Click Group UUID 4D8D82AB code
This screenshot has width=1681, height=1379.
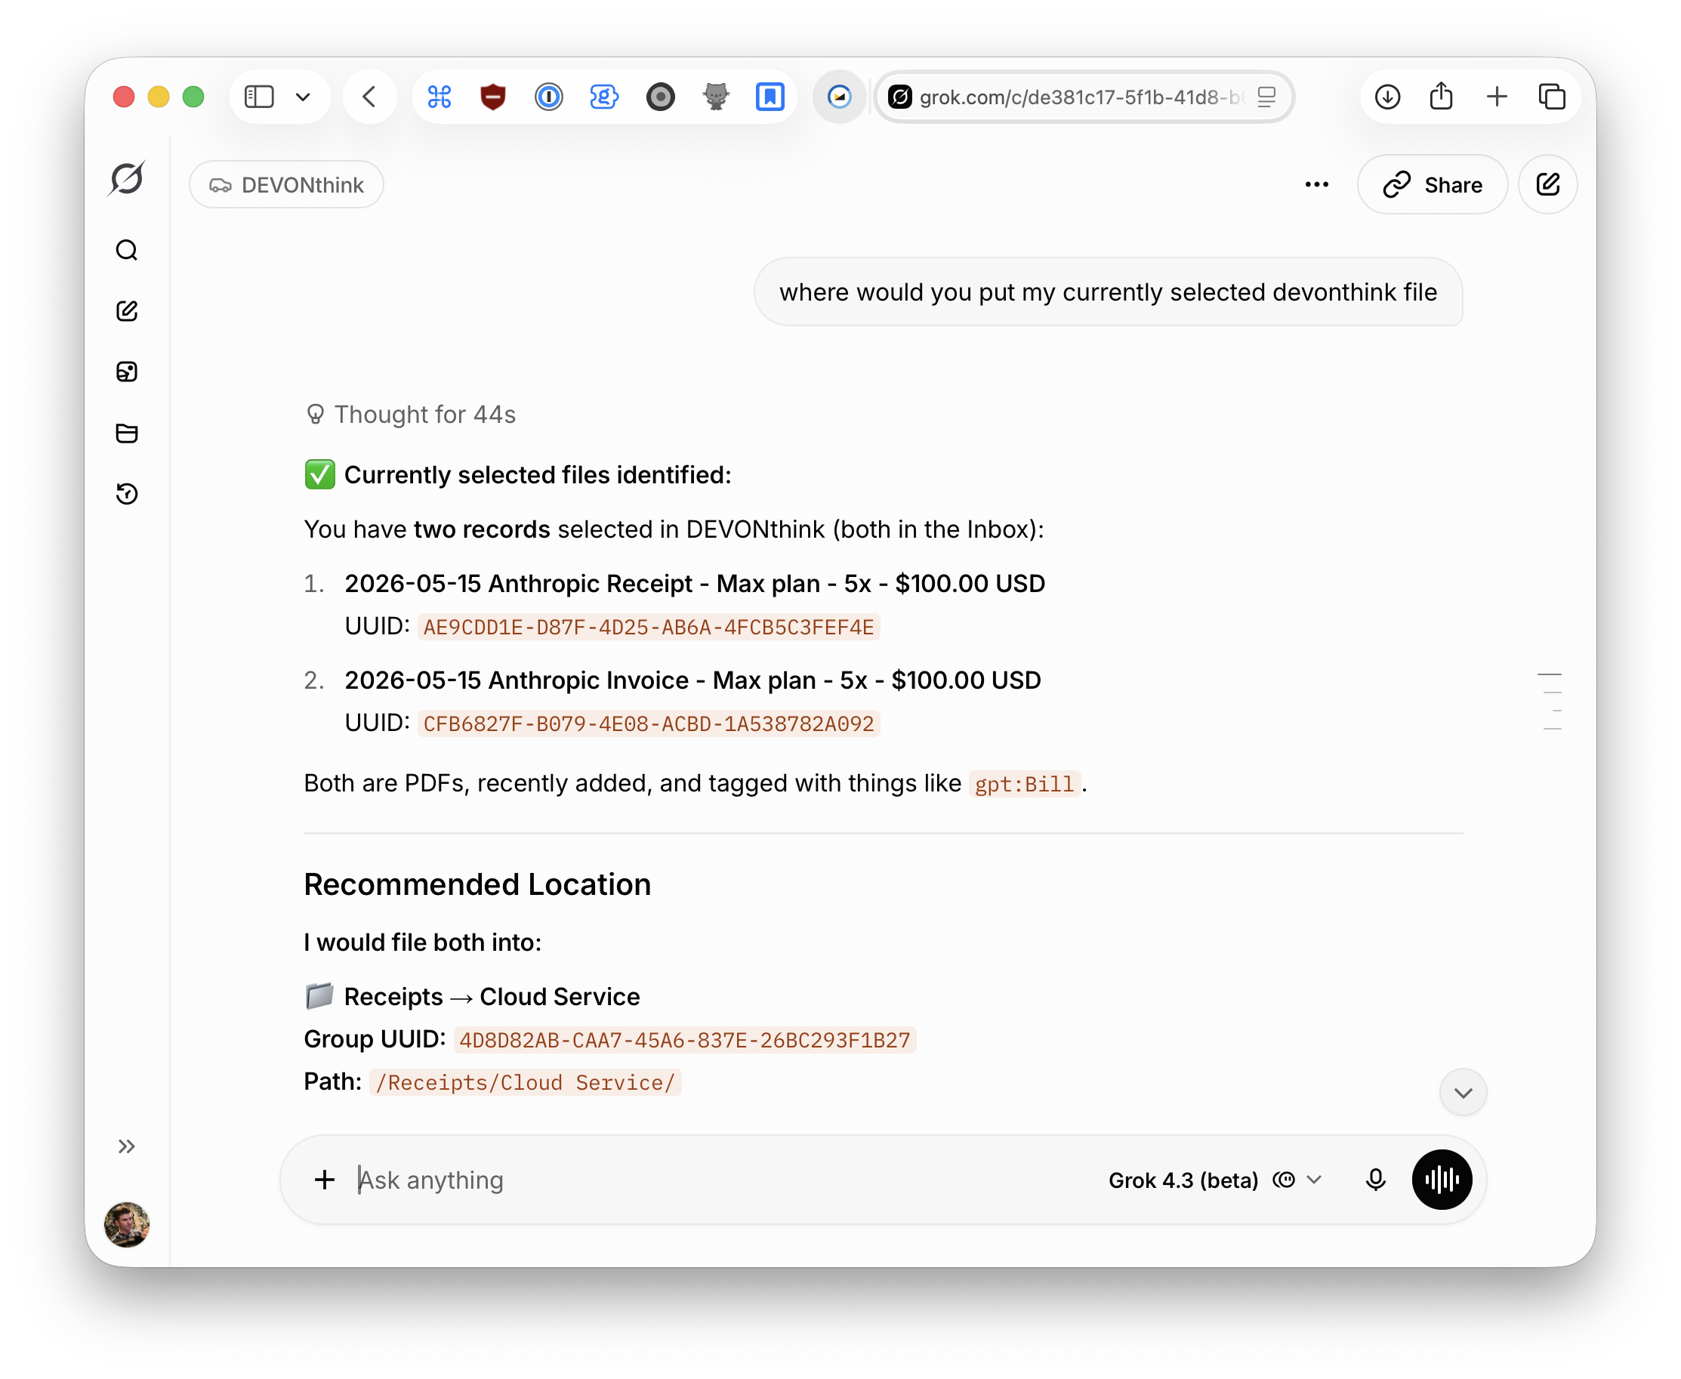pyautogui.click(x=685, y=1041)
